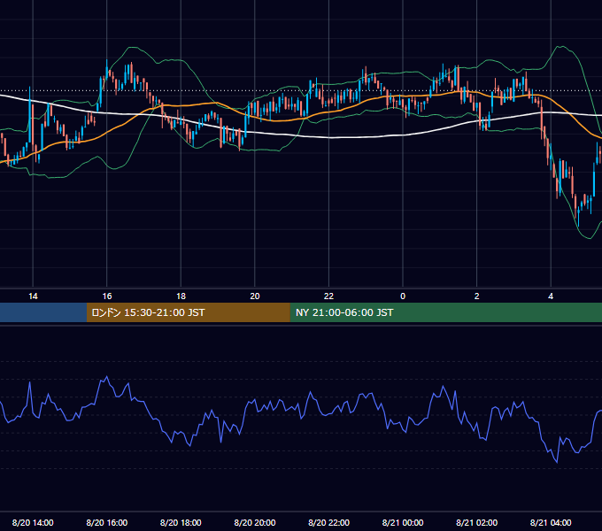The height and width of the screenshot is (531, 602).
Task: Click the 8/21 04:00 oscillator time label
Action: pos(551,522)
